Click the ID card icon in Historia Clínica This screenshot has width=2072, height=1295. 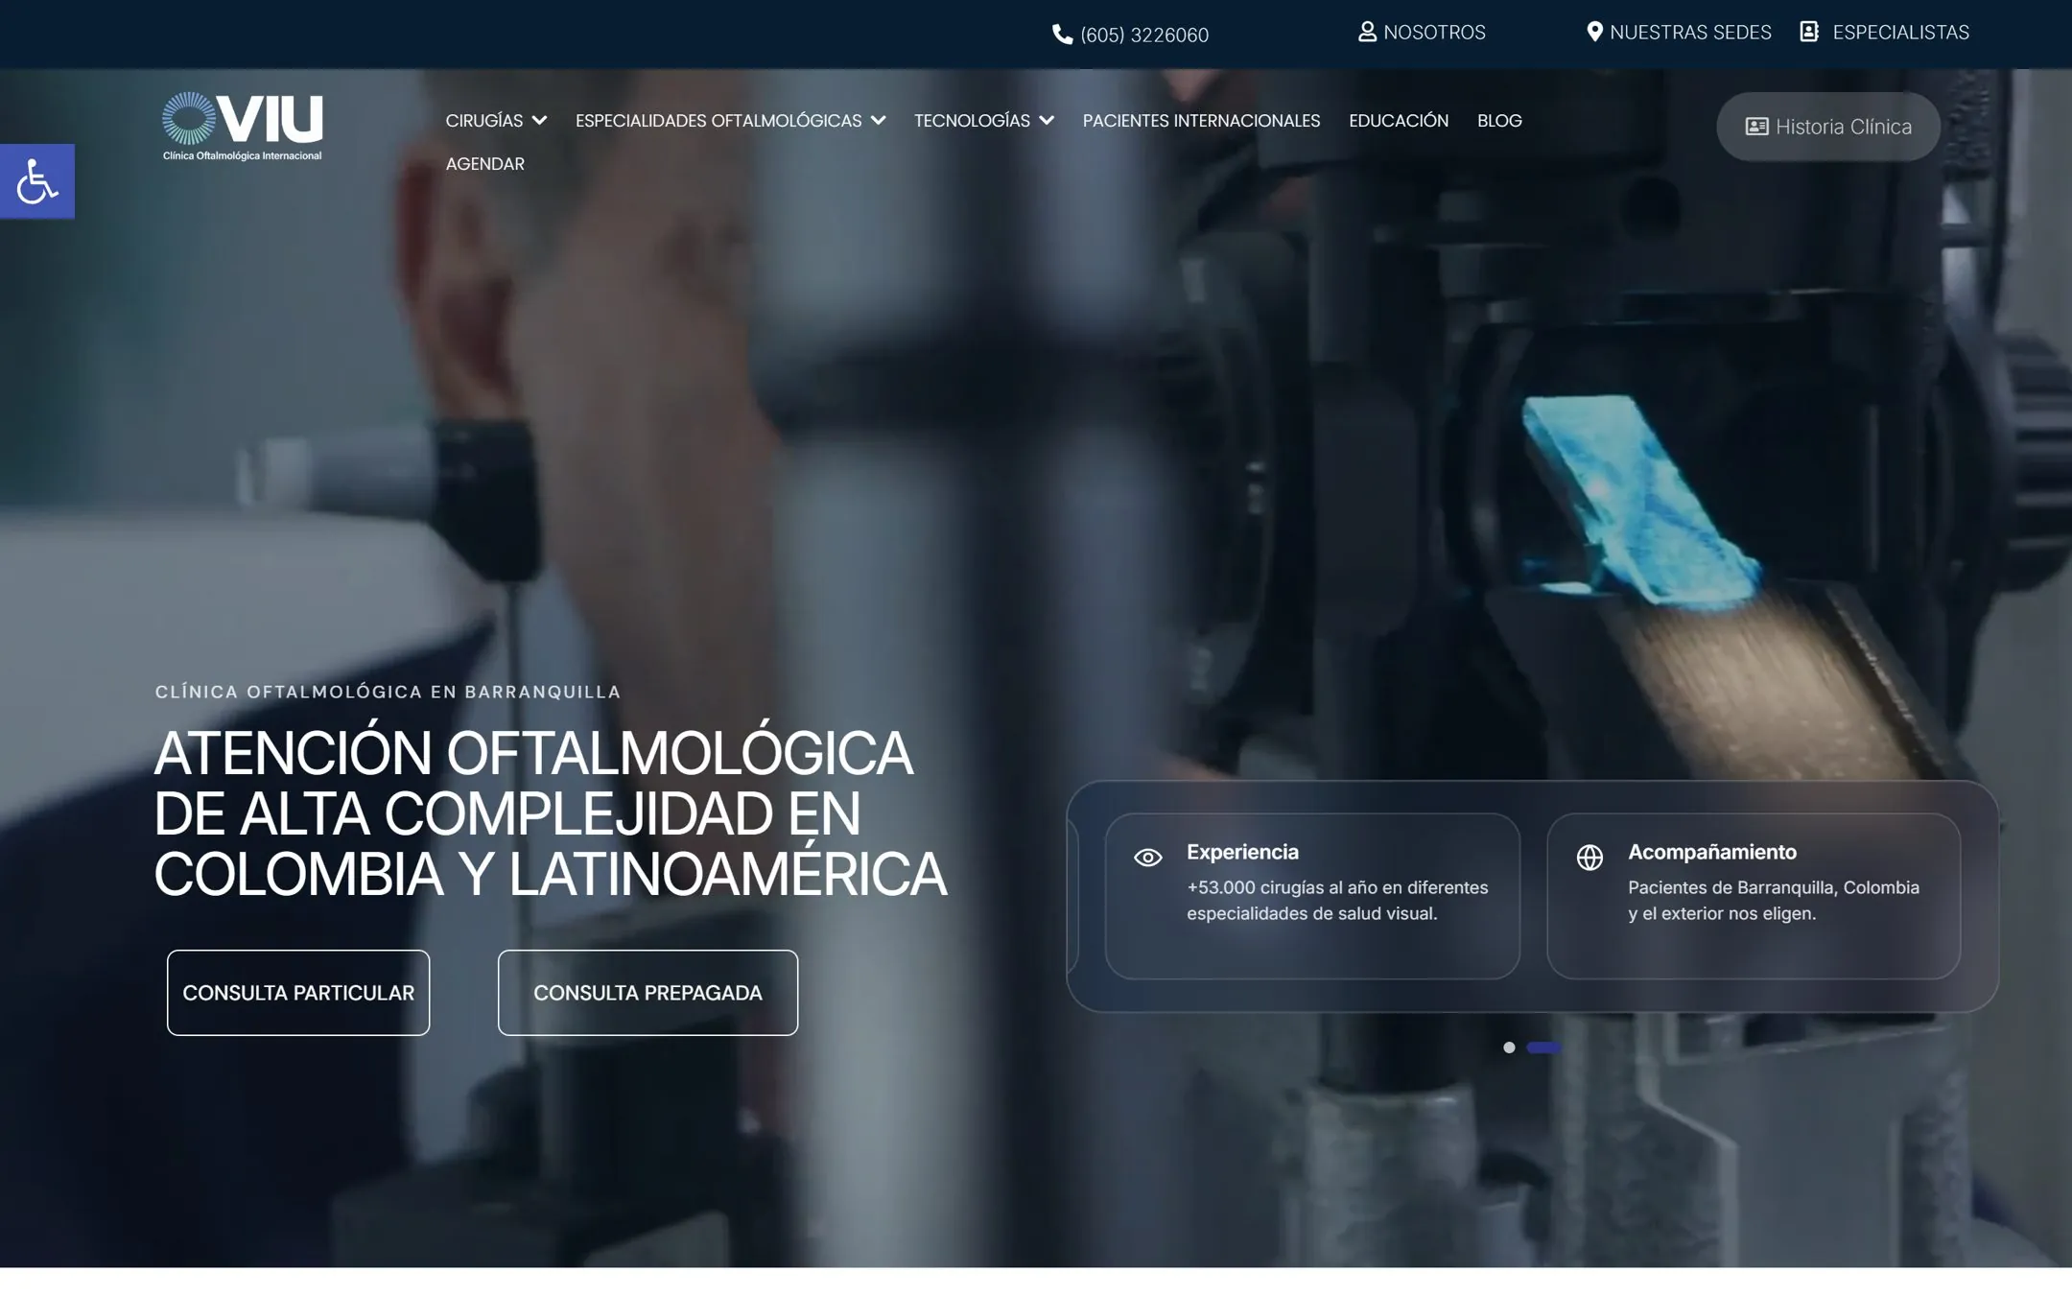[1756, 127]
